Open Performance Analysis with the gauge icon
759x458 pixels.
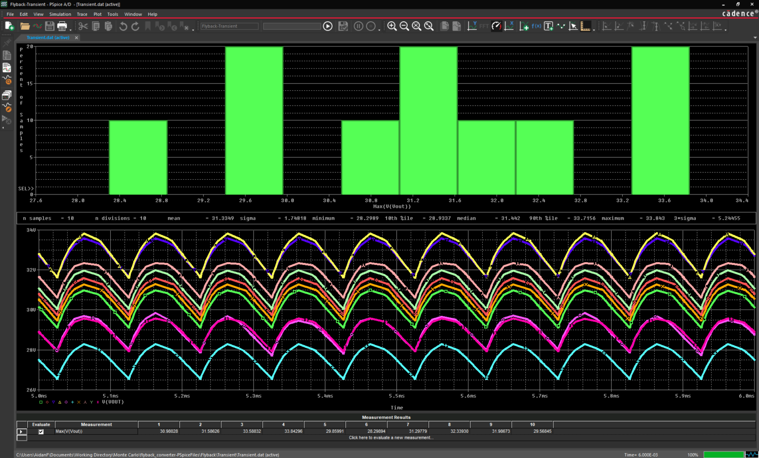coord(497,26)
